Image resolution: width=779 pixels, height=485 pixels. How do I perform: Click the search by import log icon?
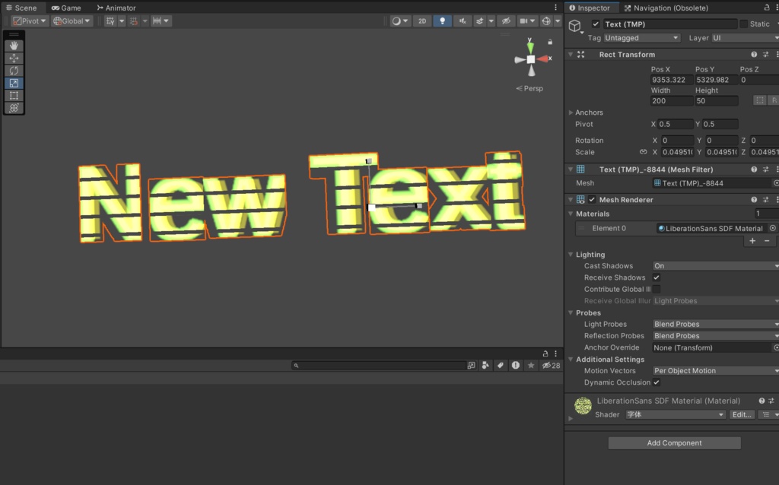516,366
